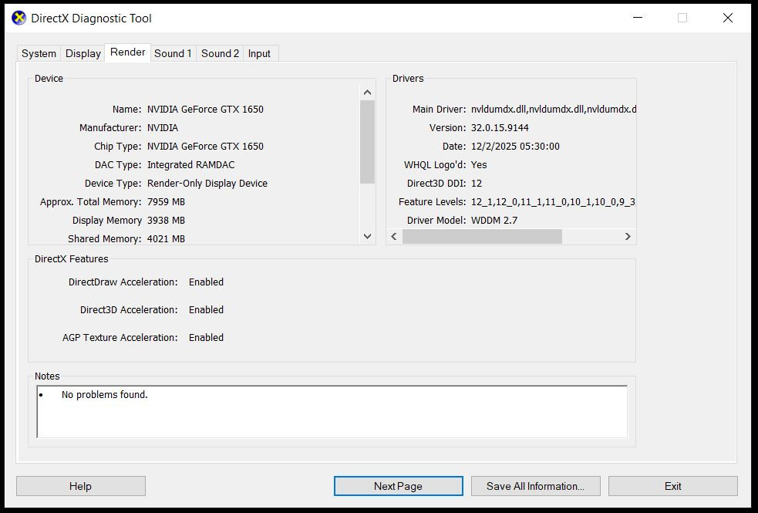Click the Exit button
Viewport: 758px width, 513px height.
[x=673, y=486]
